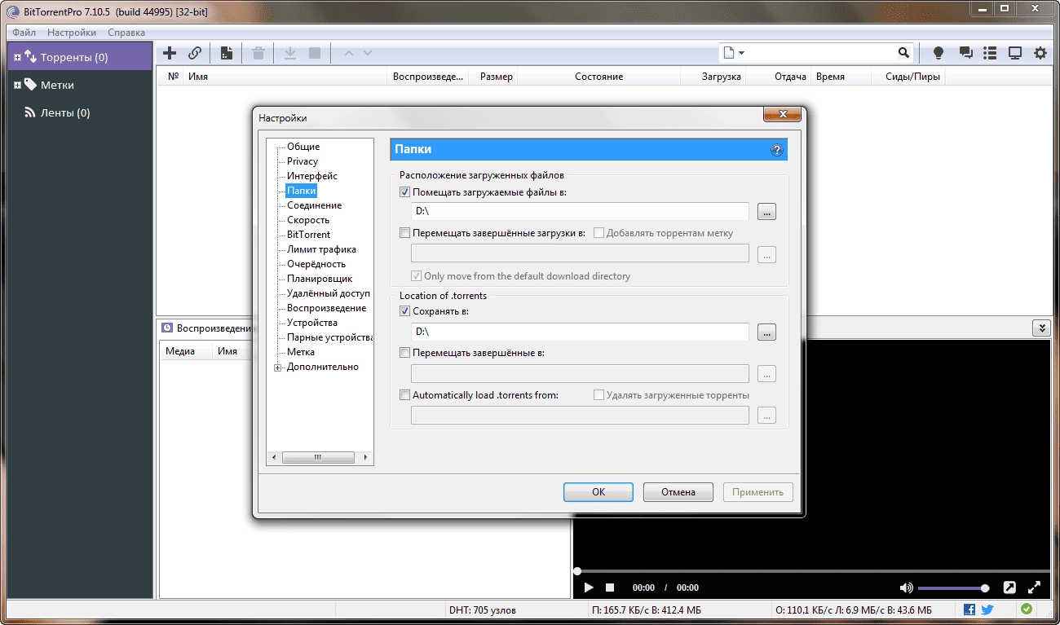1060x625 pixels.
Task: Add torrent from URL link icon
Action: click(x=195, y=53)
